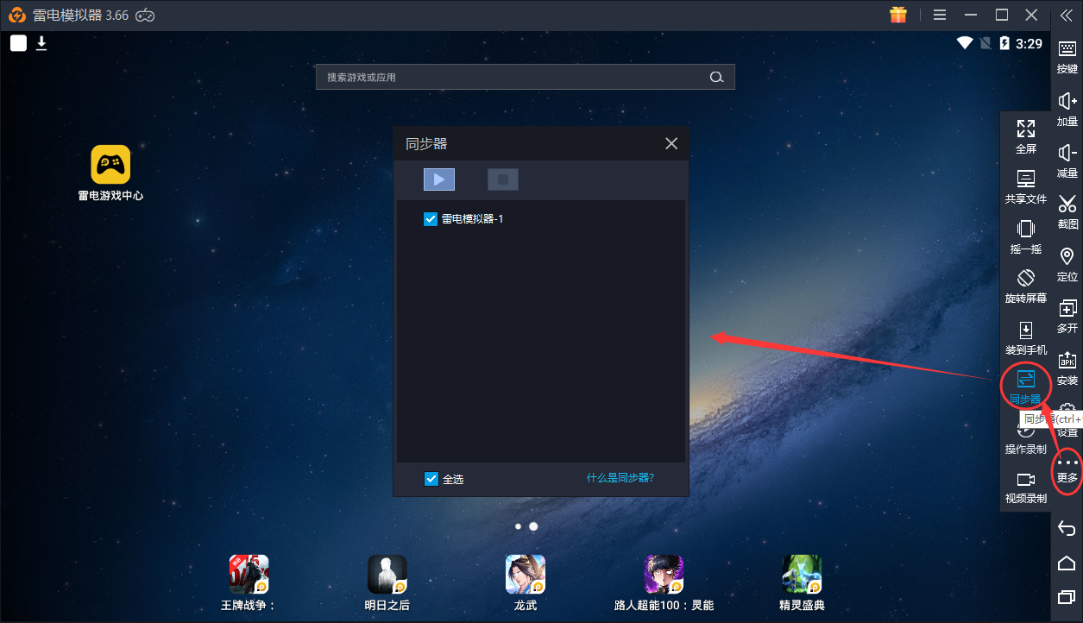Click the 3:29 clock
1083x623 pixels.
pyautogui.click(x=1029, y=43)
